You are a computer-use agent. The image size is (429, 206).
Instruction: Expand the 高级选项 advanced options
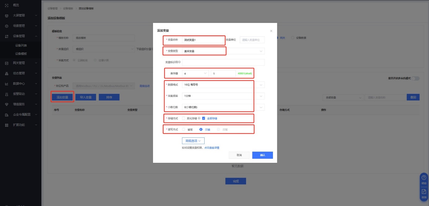click(193, 141)
